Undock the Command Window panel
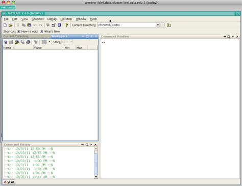The width and height of the screenshot is (242, 186). tap(233, 37)
